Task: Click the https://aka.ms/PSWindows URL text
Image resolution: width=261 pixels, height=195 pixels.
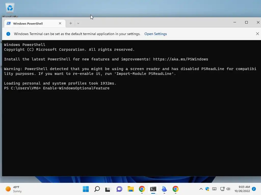Action: coord(180,59)
